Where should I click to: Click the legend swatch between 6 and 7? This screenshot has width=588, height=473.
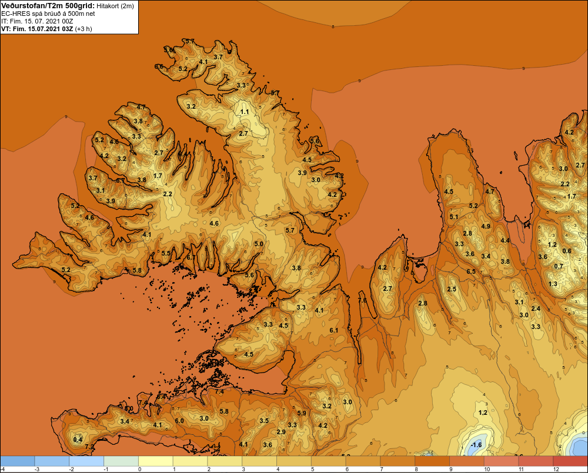363,461
